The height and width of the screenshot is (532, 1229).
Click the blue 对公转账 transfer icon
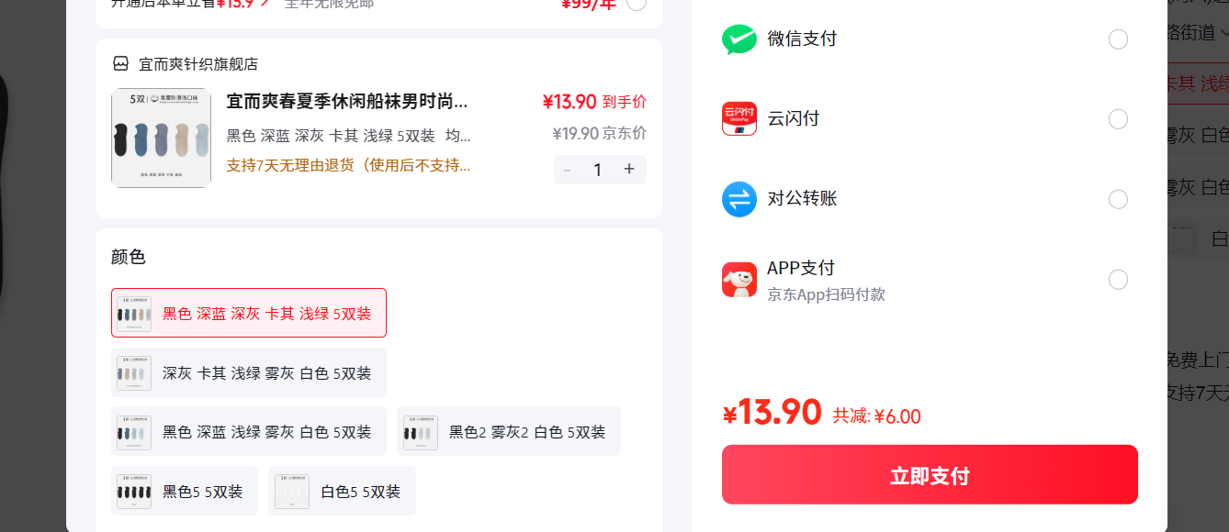739,199
